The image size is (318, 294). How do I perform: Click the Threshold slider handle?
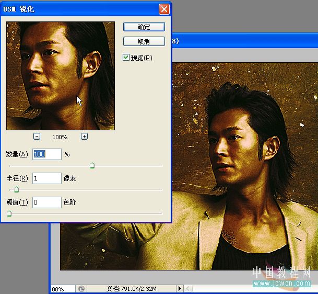pyautogui.click(x=9, y=213)
